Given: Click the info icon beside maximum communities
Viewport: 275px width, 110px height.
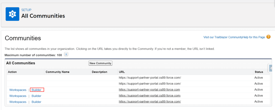Looking at the screenshot, I should (66, 55).
